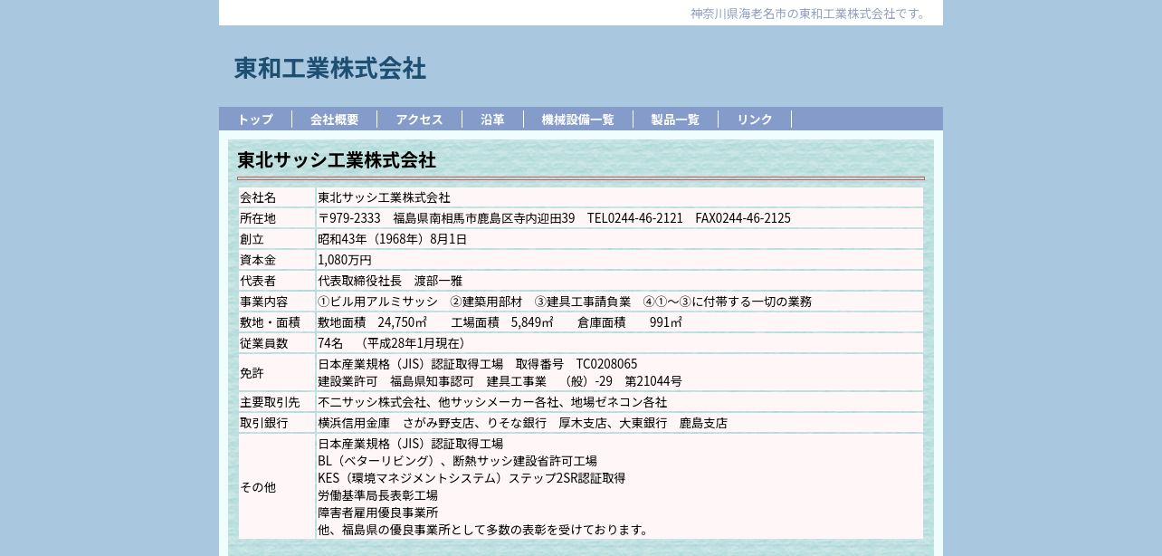The image size is (1162, 556).
Task: Open the 会社概要 page
Action: [334, 120]
